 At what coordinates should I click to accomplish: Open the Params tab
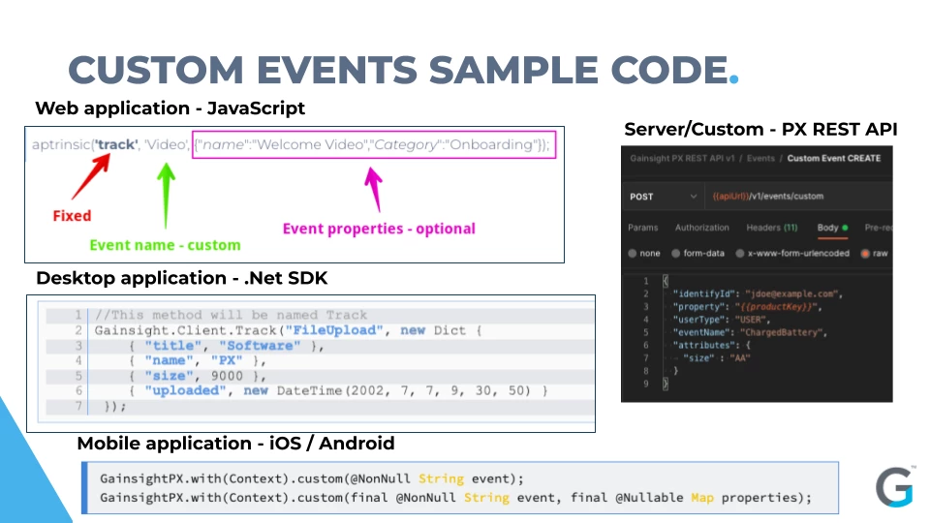(x=643, y=228)
